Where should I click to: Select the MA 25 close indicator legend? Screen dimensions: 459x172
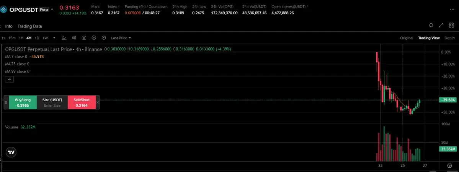point(17,64)
